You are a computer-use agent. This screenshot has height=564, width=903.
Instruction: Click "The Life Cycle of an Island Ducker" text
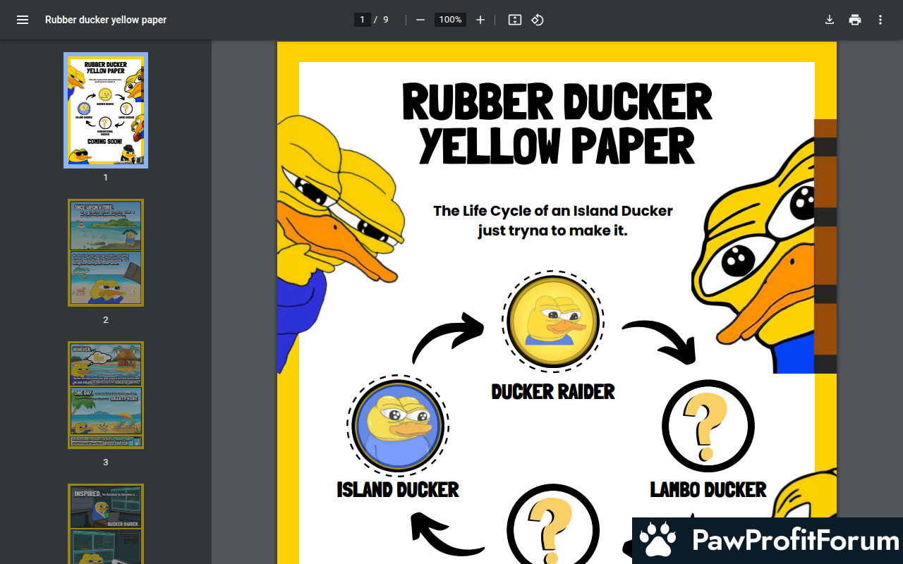tap(553, 211)
